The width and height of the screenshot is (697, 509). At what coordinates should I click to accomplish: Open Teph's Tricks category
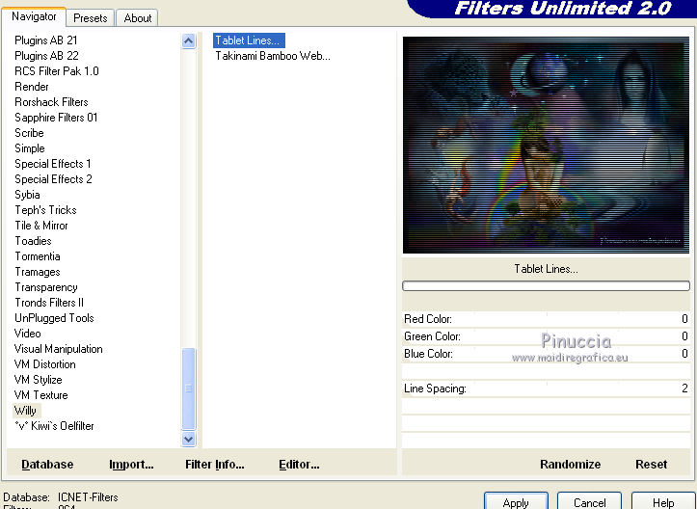tap(45, 210)
